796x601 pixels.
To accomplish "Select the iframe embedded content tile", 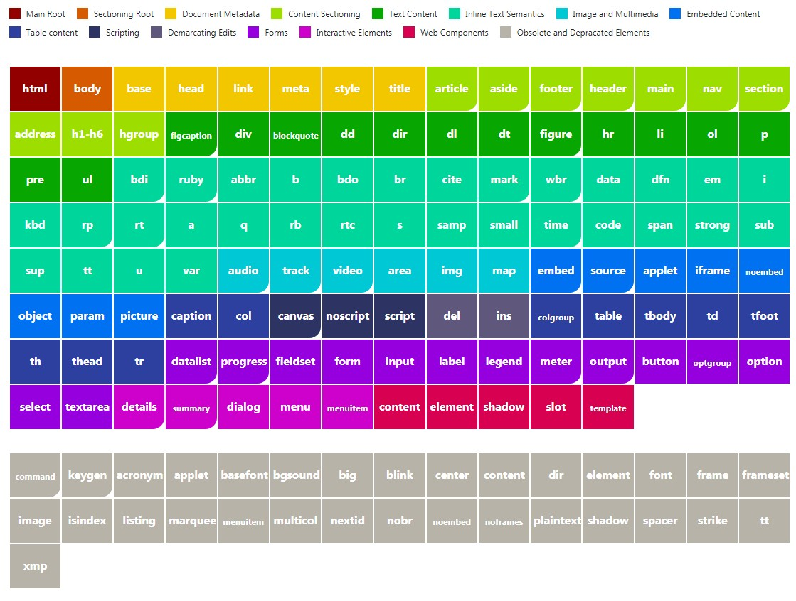I will tap(712, 271).
